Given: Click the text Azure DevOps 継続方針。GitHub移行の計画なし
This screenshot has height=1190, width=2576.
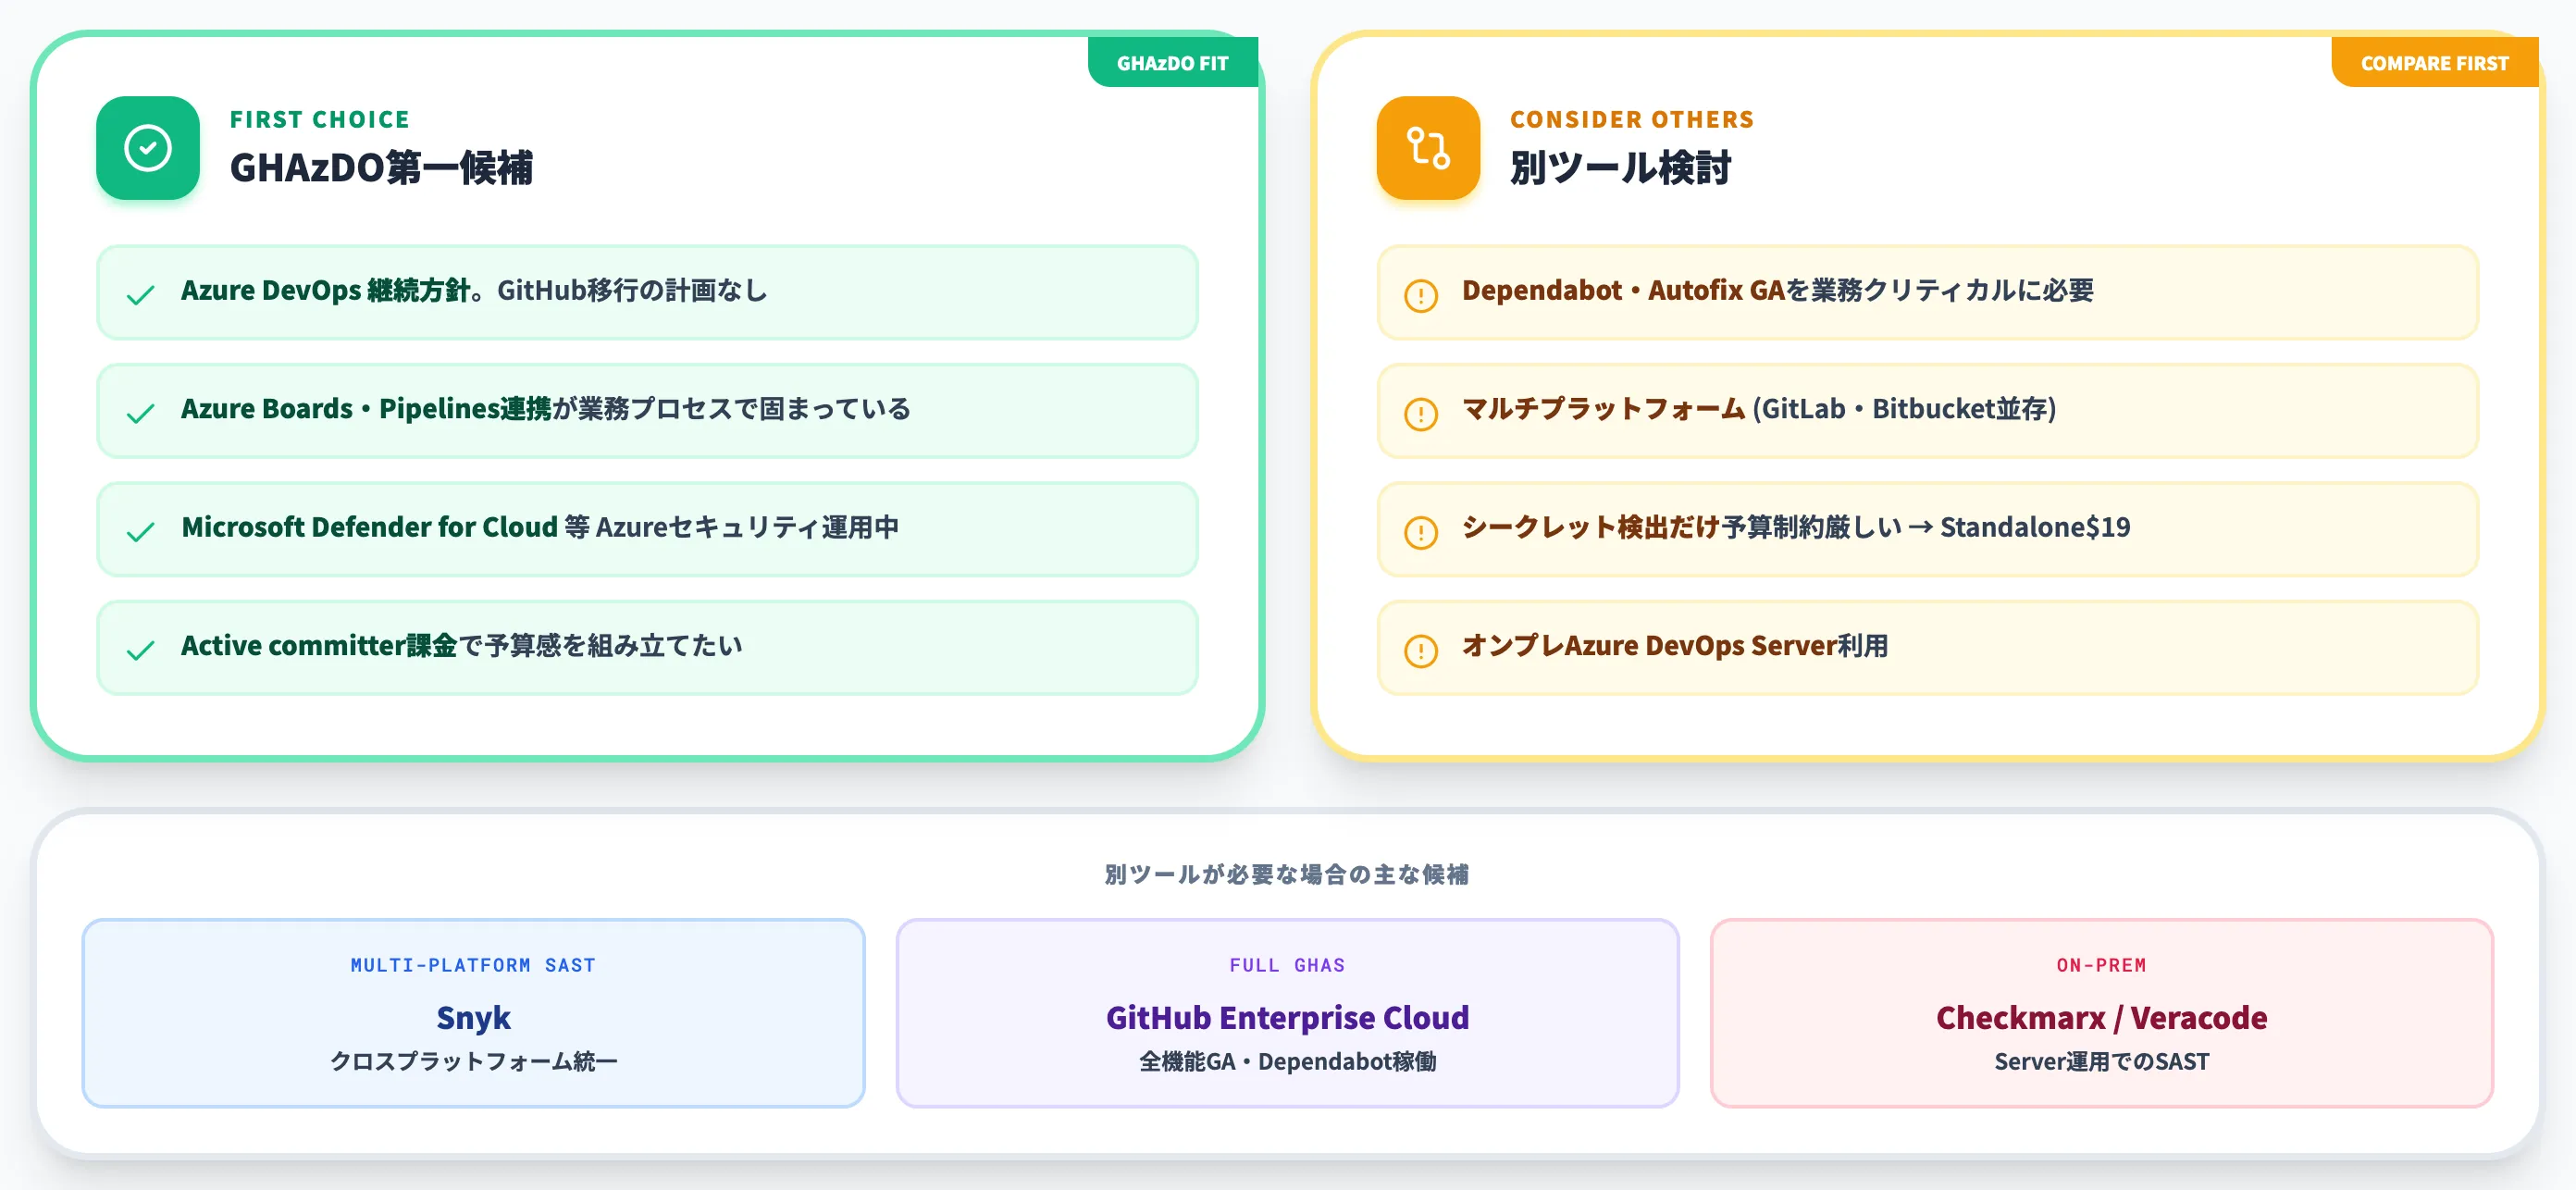Looking at the screenshot, I should (474, 291).
